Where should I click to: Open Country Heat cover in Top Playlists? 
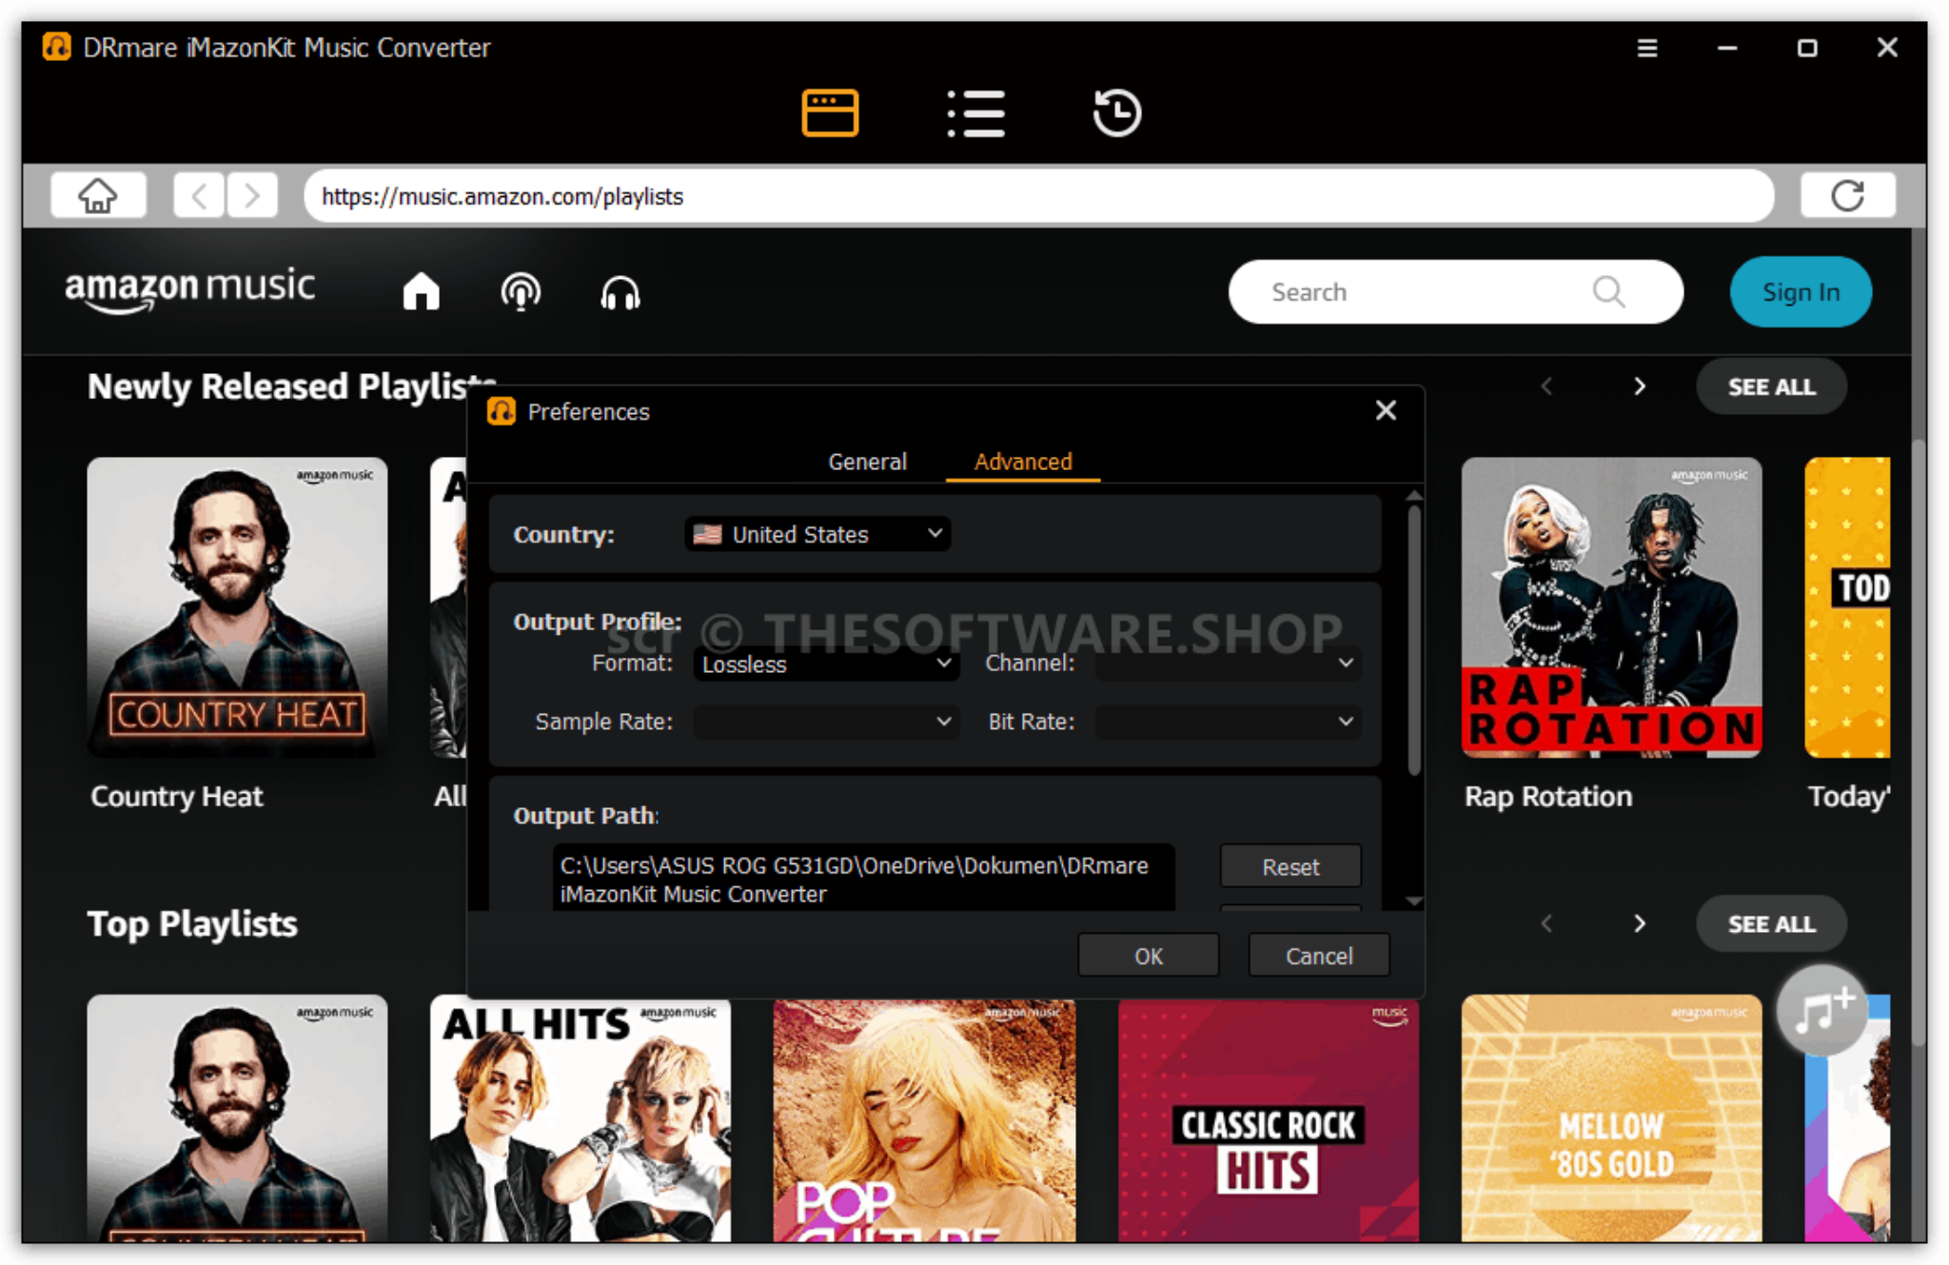click(237, 1118)
